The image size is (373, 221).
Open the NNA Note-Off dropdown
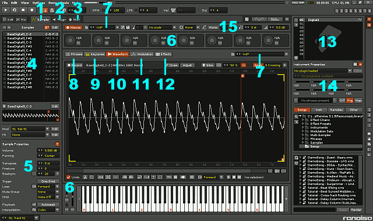point(48,197)
